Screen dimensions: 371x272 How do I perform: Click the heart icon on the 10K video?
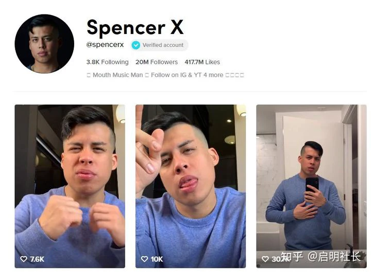coord(145,259)
